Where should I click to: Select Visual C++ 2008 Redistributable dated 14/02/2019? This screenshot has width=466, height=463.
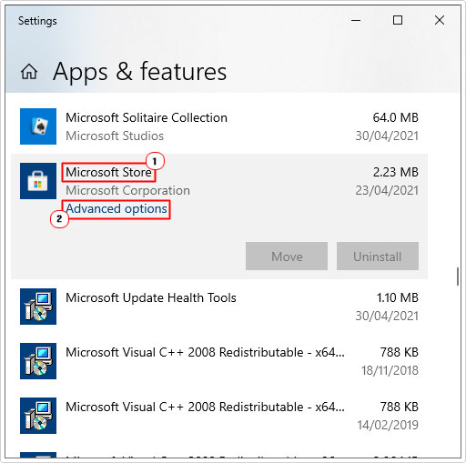219,416
